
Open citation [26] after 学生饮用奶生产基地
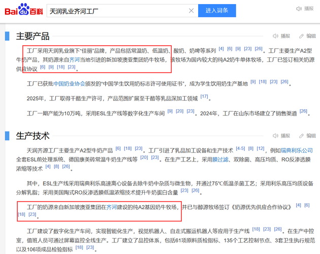284,82
